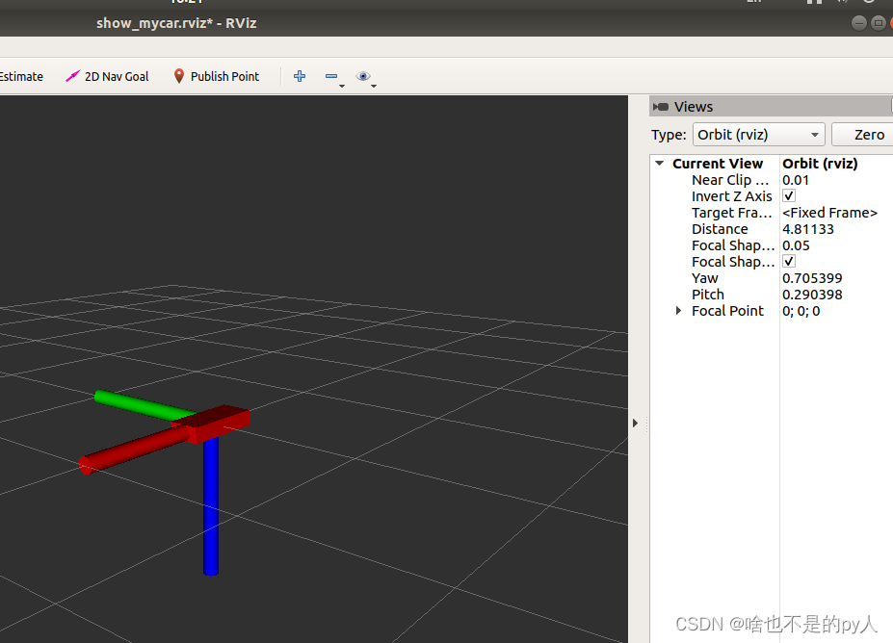Open the Orbit (rviz) view type dropdown
This screenshot has height=643, width=893.
[758, 135]
